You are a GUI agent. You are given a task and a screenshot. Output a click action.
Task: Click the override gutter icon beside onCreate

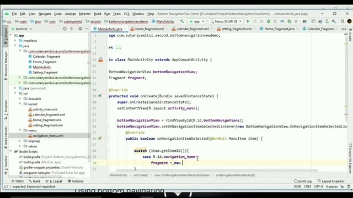point(100,96)
